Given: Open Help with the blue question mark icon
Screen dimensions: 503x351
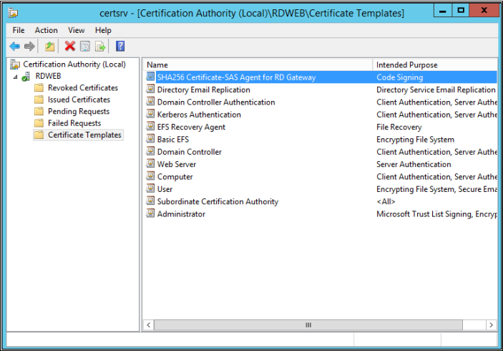Looking at the screenshot, I should 120,47.
